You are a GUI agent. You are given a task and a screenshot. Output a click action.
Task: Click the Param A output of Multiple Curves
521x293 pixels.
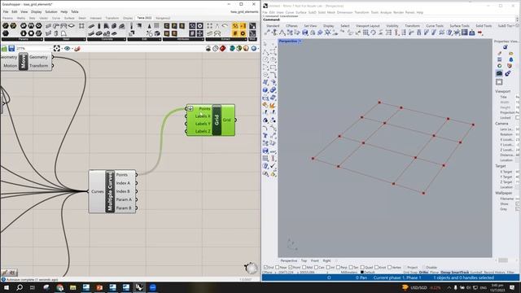[x=124, y=199]
